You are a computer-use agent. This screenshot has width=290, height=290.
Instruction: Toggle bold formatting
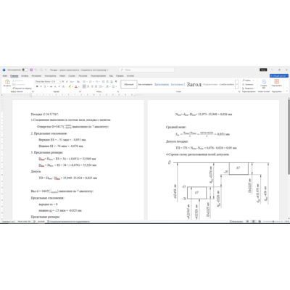[37, 86]
